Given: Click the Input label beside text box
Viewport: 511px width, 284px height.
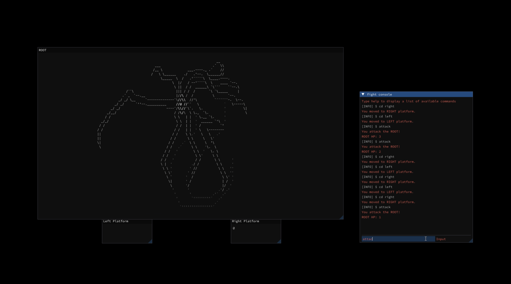Looking at the screenshot, I should (441, 239).
